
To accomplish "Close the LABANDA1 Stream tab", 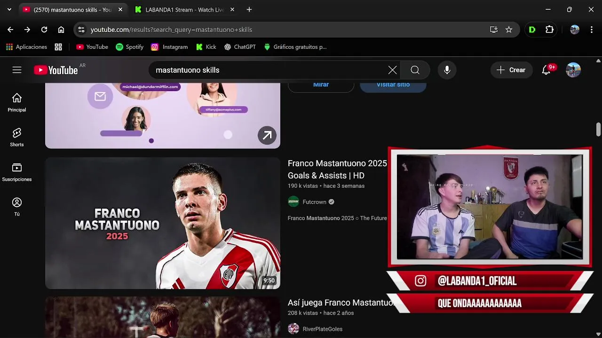I will click(232, 9).
